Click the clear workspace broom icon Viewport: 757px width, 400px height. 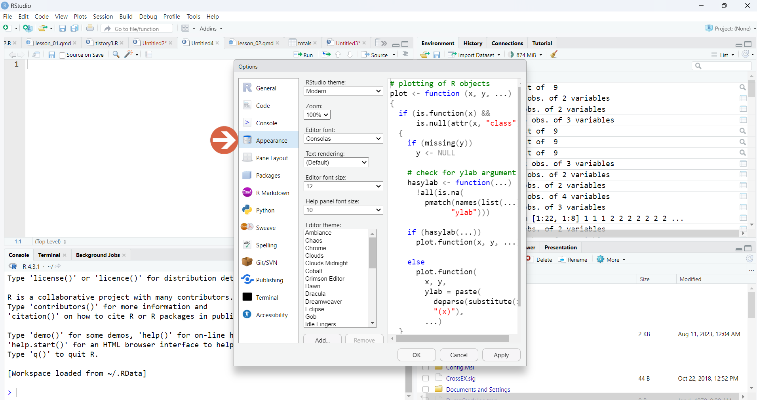[x=554, y=54]
